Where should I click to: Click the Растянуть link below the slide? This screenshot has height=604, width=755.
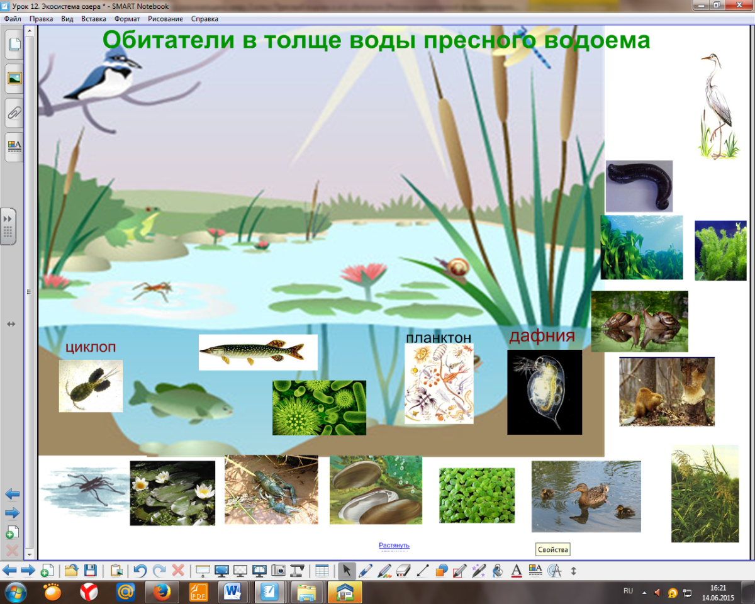click(x=393, y=545)
